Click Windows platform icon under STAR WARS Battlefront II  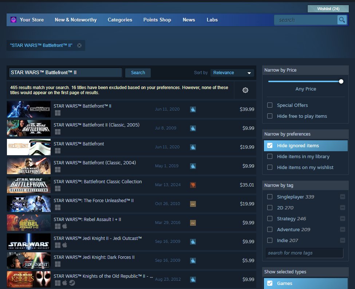(x=58, y=113)
